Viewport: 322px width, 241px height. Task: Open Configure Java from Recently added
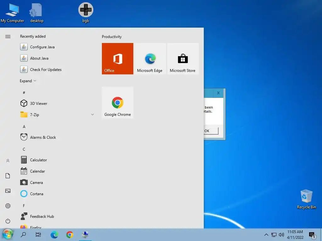point(57,47)
